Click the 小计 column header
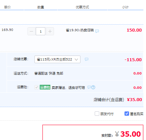Image resolution: width=146 pixels, height=140 pixels. (x=125, y=7)
